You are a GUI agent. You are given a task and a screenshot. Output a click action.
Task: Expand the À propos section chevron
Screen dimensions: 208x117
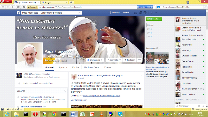point(65,91)
